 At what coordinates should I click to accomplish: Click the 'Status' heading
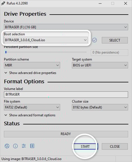click(x=12, y=124)
